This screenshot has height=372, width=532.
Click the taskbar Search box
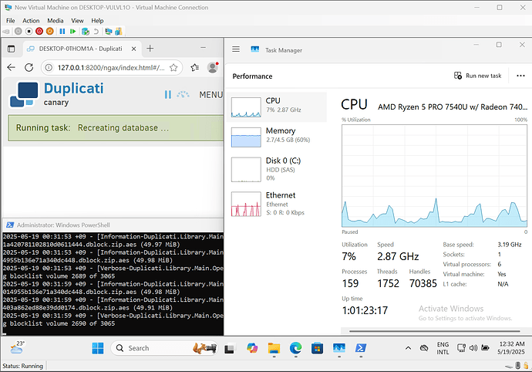[x=164, y=348]
